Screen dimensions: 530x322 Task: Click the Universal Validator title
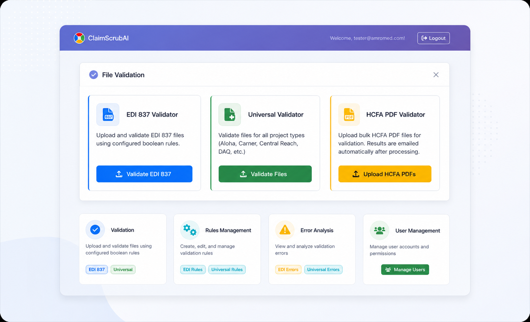pyautogui.click(x=276, y=115)
